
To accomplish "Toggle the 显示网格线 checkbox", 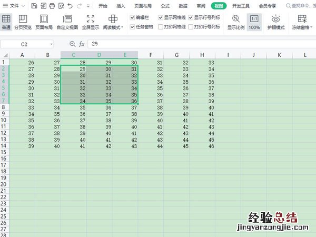I will [161, 17].
